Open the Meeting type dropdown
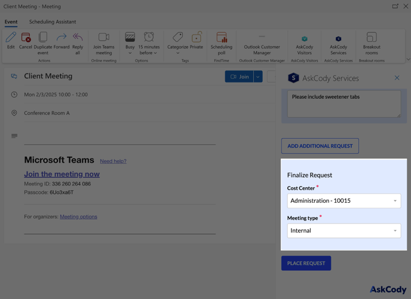411x299 pixels. pyautogui.click(x=344, y=231)
